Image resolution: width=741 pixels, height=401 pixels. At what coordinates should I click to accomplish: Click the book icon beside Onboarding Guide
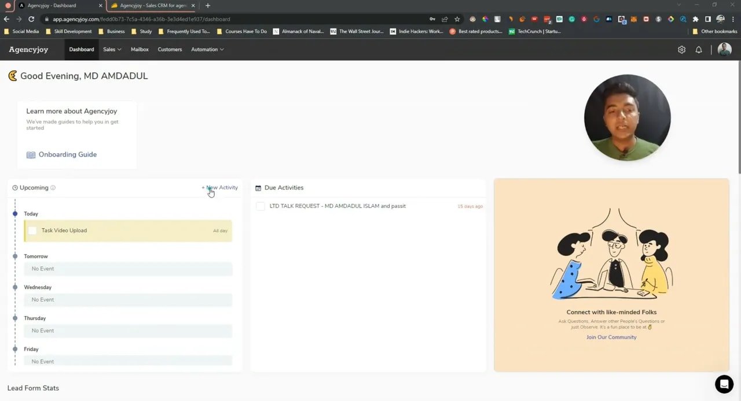31,154
